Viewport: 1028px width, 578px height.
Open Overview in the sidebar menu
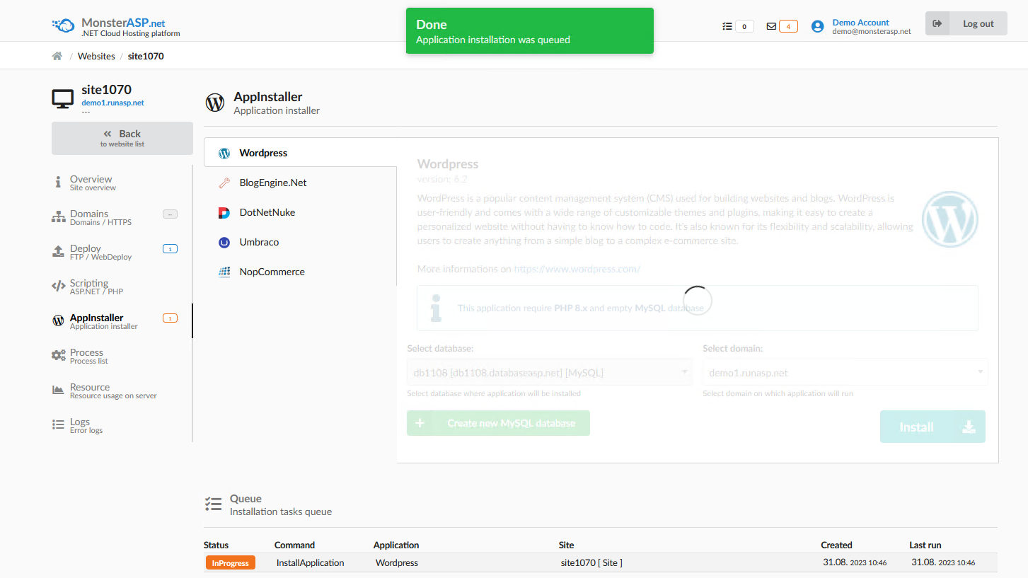click(x=121, y=183)
